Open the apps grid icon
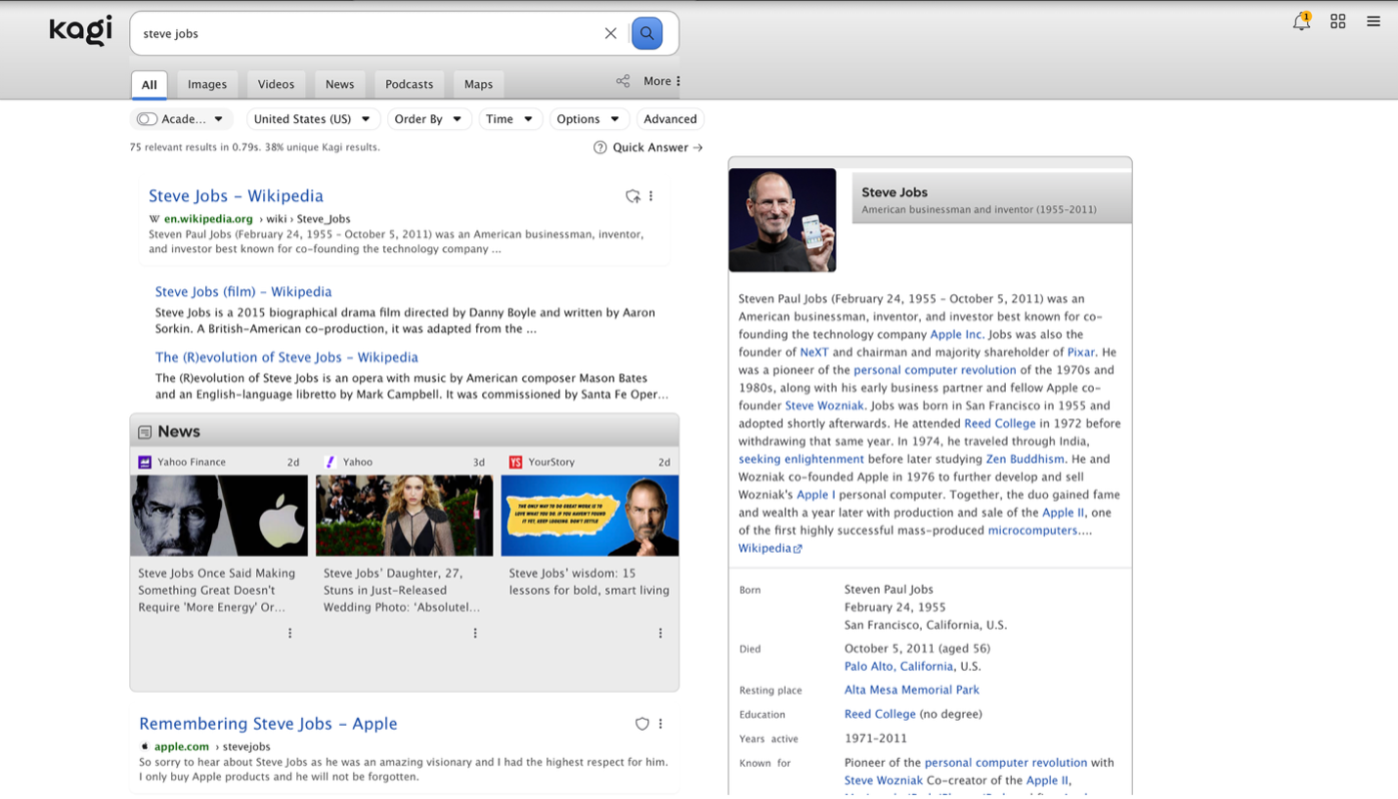Image resolution: width=1398 pixels, height=799 pixels. (x=1337, y=21)
